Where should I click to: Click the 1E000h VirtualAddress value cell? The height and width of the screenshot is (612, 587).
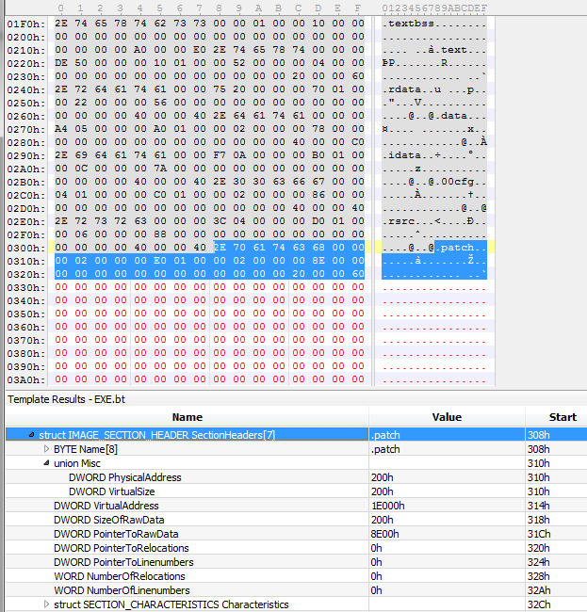point(447,506)
